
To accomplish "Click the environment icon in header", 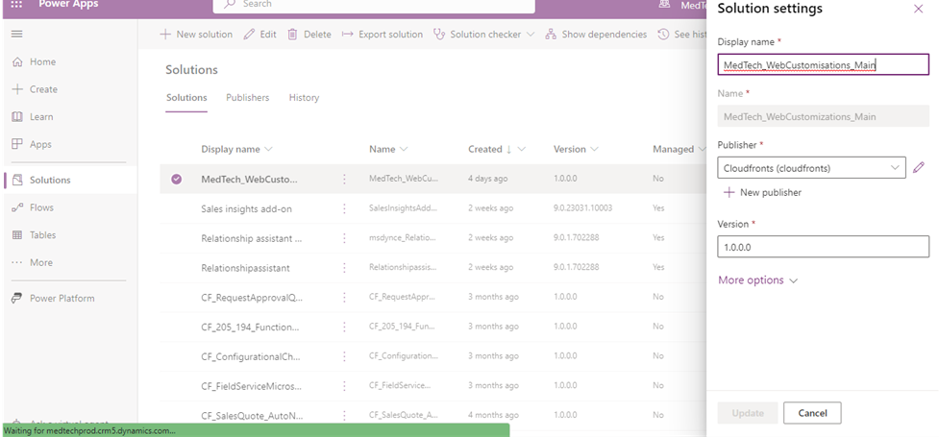I will (x=663, y=4).
